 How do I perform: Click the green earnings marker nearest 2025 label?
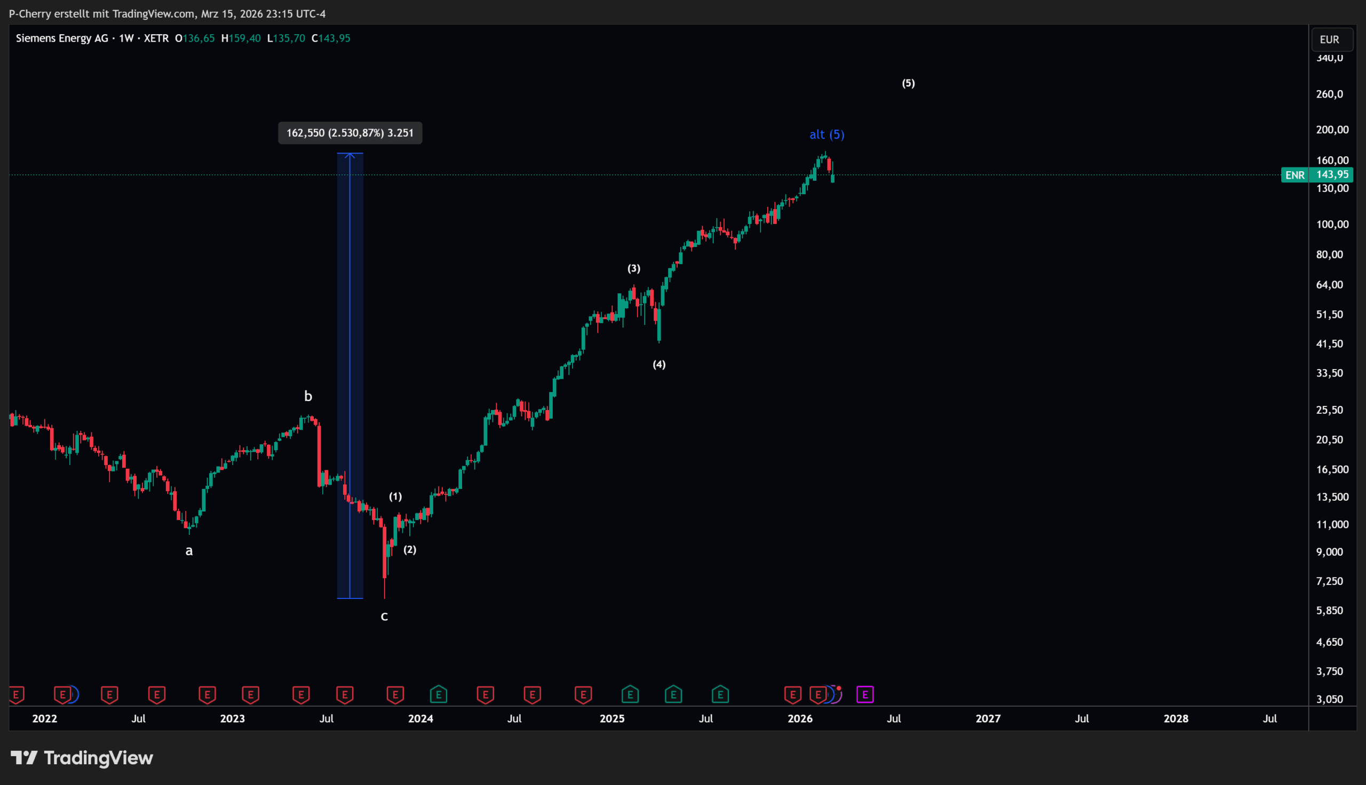(x=630, y=694)
